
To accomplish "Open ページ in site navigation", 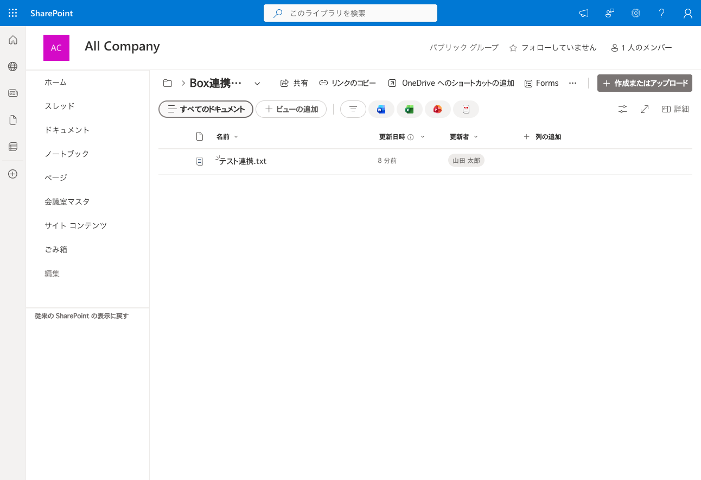I will click(x=56, y=178).
